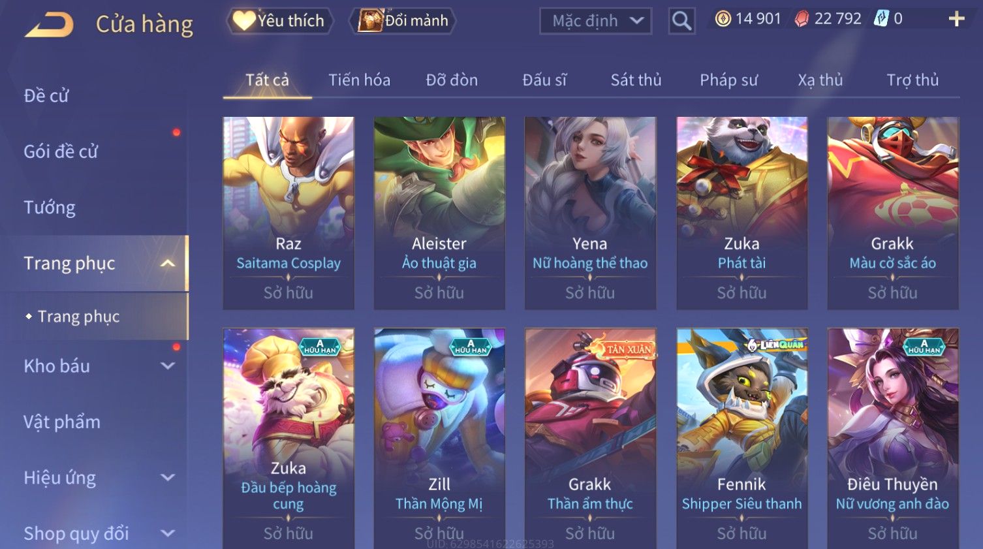This screenshot has width=983, height=549.
Task: Tap the plus icon to add currency
Action: [956, 19]
